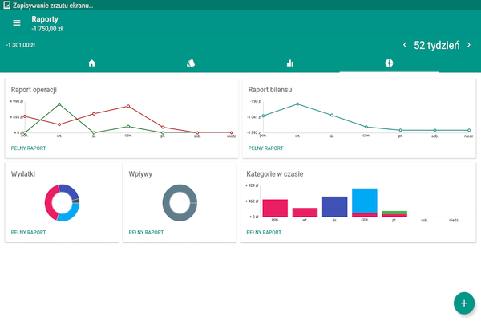The width and height of the screenshot is (481, 321).
Task: Open full report for Kategorie w czasie
Action: (264, 233)
